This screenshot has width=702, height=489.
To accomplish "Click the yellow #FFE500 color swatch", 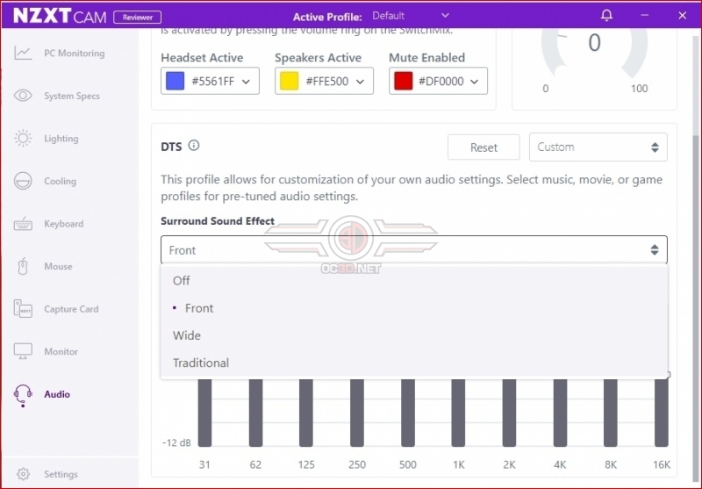I will 290,81.
